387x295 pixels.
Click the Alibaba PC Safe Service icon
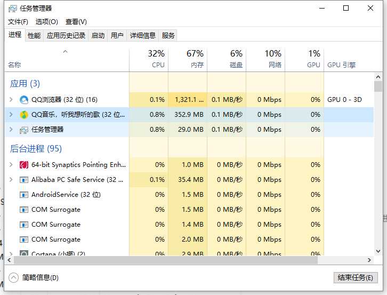pos(24,180)
